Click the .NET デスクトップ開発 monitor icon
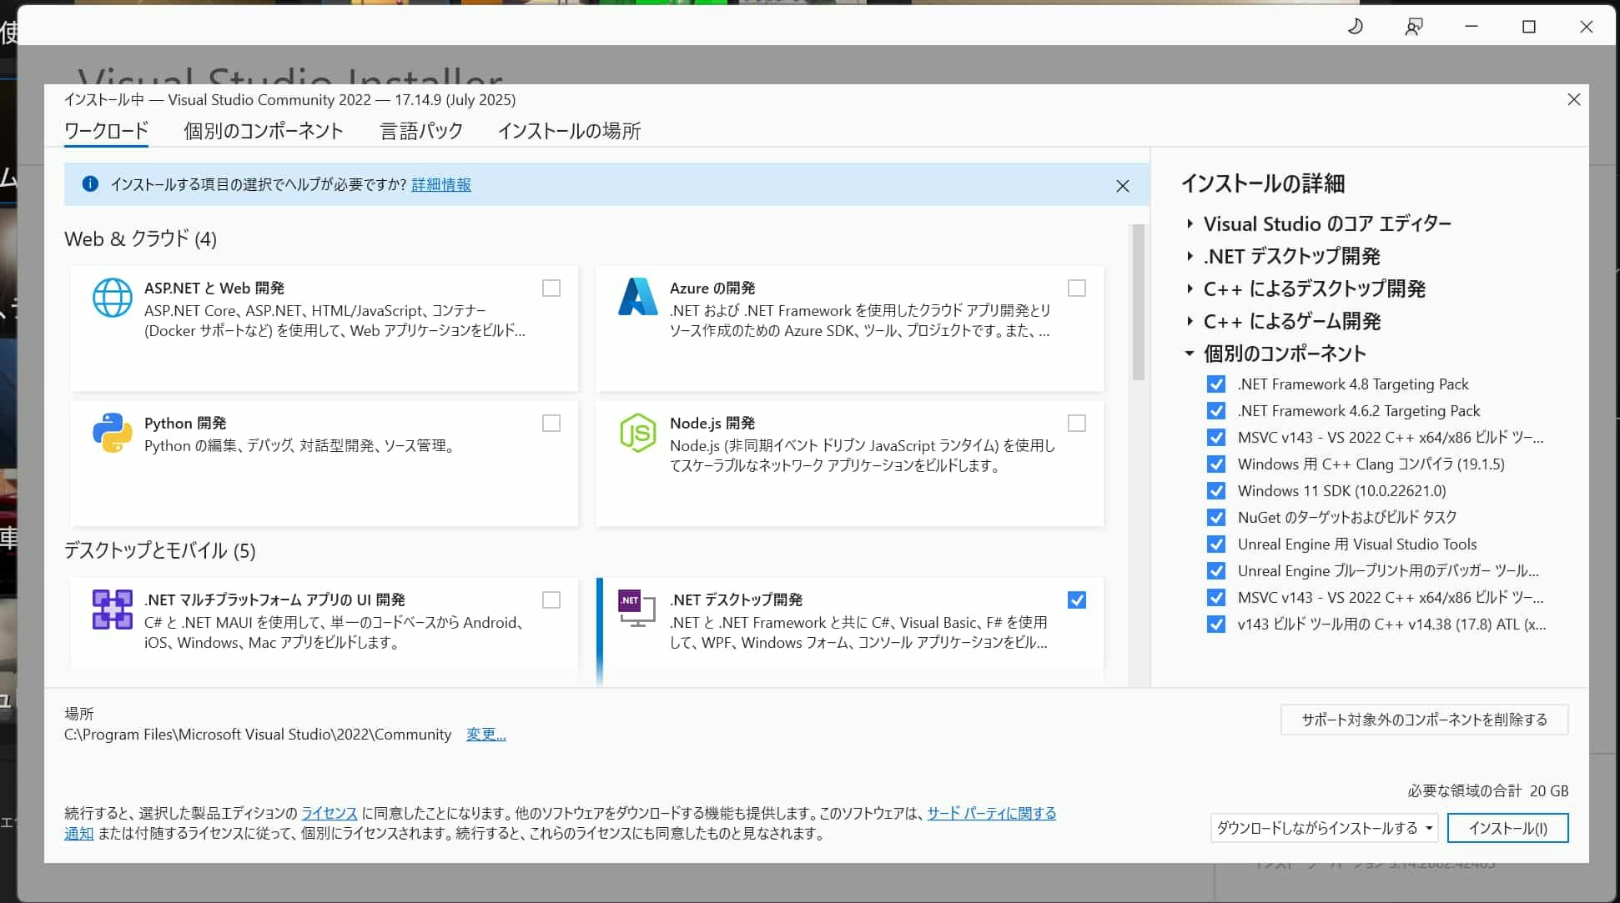Image resolution: width=1620 pixels, height=903 pixels. pyautogui.click(x=636, y=610)
